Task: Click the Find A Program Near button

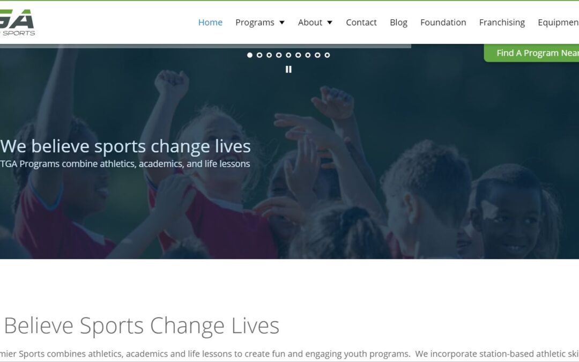Action: pos(531,53)
